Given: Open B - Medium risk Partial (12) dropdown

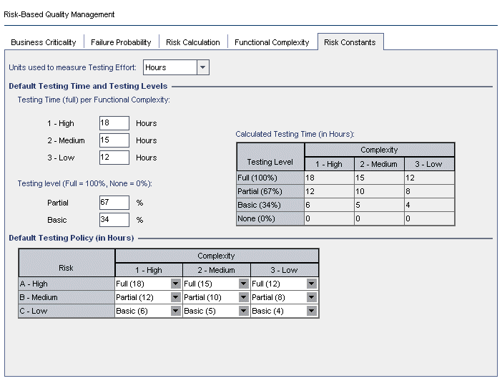Looking at the screenshot, I should point(175,297).
